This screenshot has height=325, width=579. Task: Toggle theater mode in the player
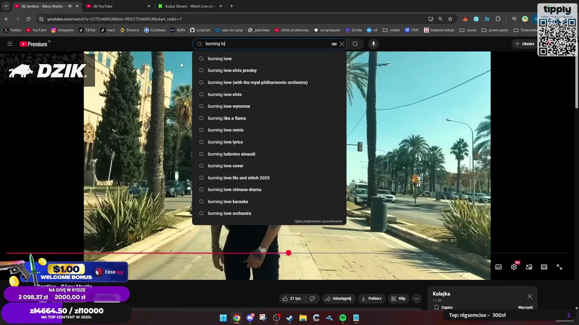pyautogui.click(x=544, y=267)
